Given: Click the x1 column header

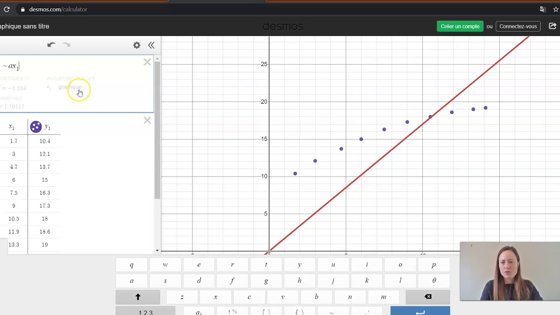Looking at the screenshot, I should click(x=12, y=127).
